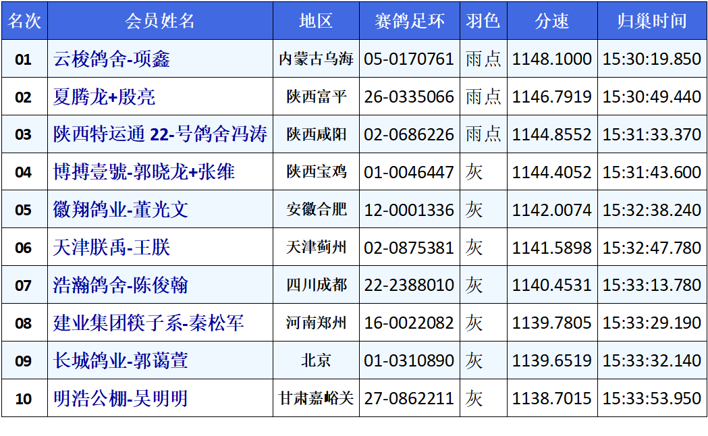The height and width of the screenshot is (436, 708).
Task: Select 建业集团筷子系-秦松军 member link
Action: pos(148,323)
